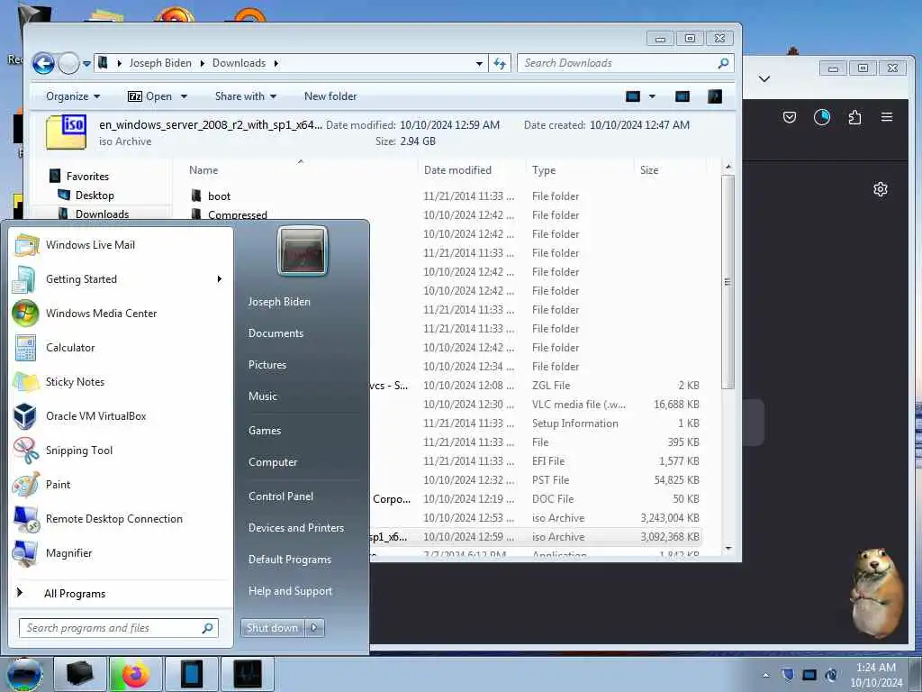Launch the Calculator icon
The height and width of the screenshot is (692, 922).
point(25,348)
